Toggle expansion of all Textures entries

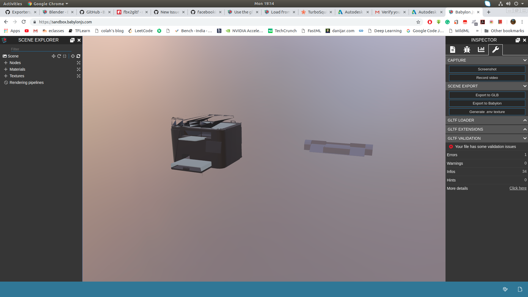79,76
